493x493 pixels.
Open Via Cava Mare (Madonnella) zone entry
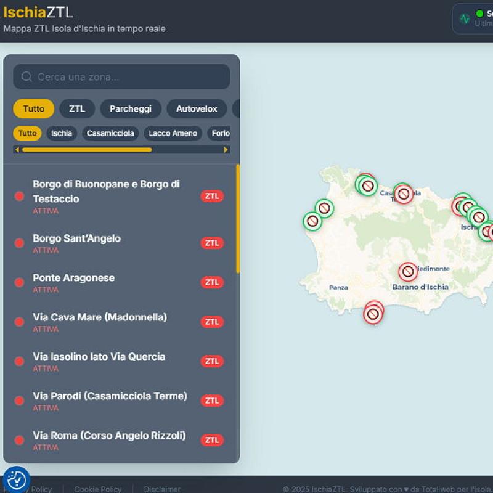[100, 318]
